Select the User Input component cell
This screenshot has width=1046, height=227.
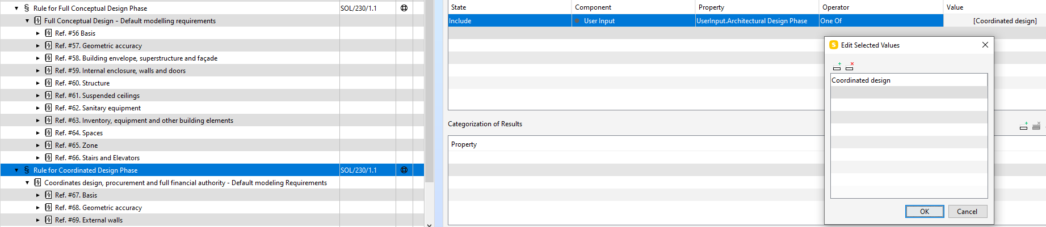point(633,21)
